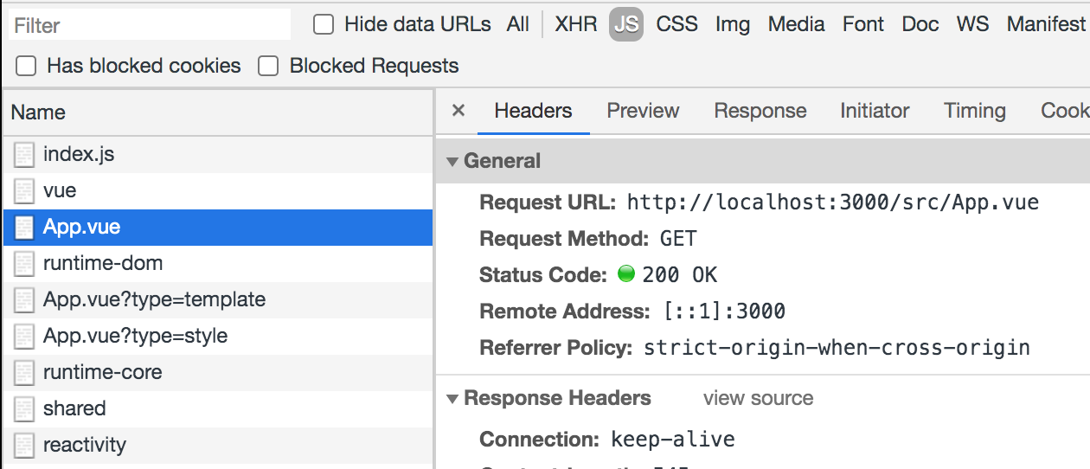The width and height of the screenshot is (1090, 469).
Task: Click the view source link
Action: (x=758, y=398)
